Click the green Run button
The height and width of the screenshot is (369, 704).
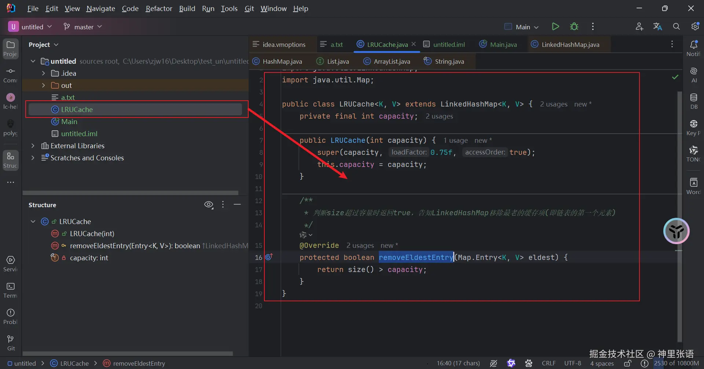[x=555, y=27]
